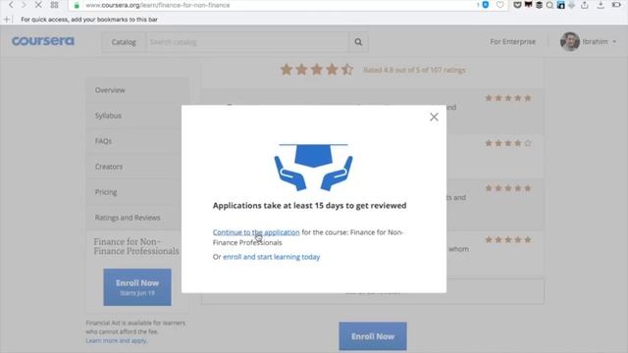Open the Pocket extension icon
This screenshot has height=353, width=628.
(517, 5)
